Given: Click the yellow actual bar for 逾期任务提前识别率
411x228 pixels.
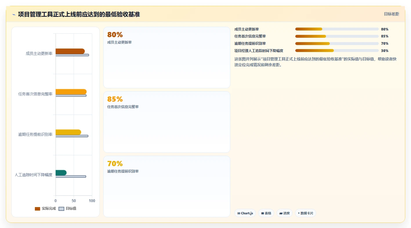Looking at the screenshot, I should [x=68, y=132].
